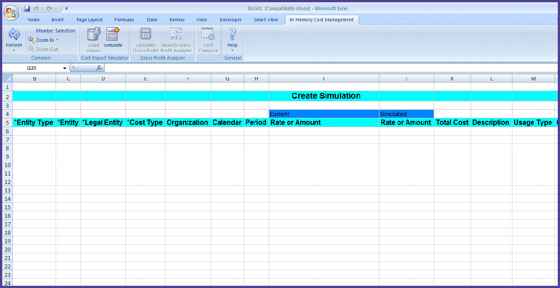Open the Page Layout tab
The height and width of the screenshot is (288, 560).
point(89,20)
